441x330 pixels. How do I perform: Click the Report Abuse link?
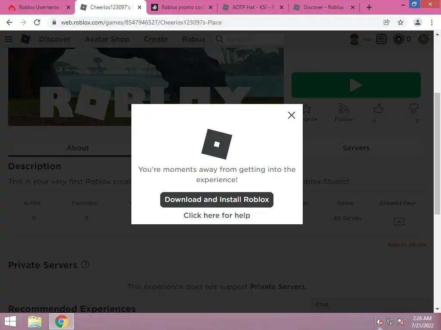point(407,244)
